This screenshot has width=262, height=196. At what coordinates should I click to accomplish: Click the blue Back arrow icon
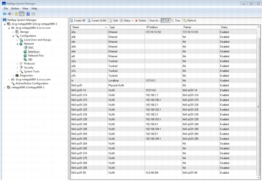[x=5, y=14]
